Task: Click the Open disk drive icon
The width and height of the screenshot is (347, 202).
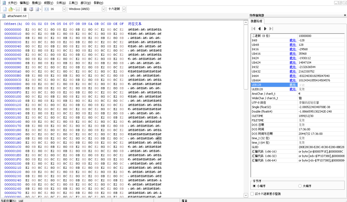Action: pos(31,9)
